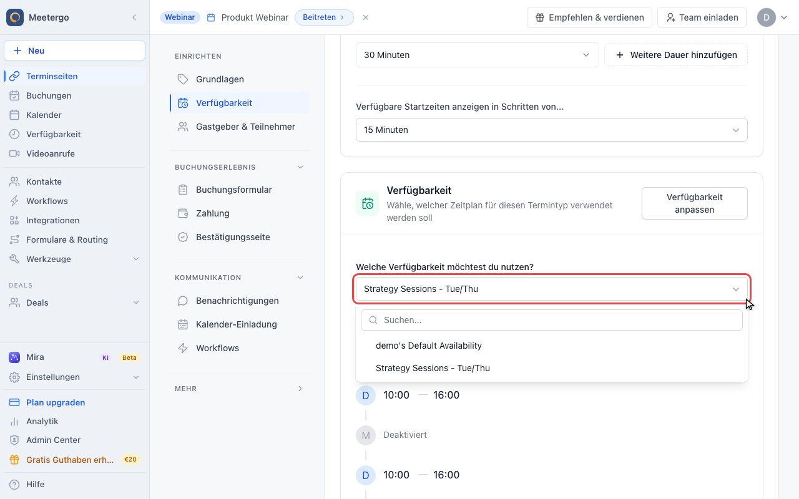Click the KI badge beside Mira
This screenshot has height=499, width=799.
point(105,357)
